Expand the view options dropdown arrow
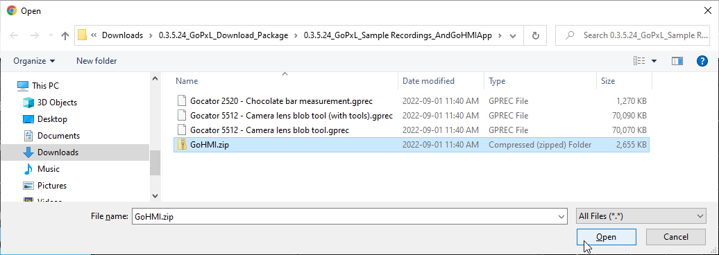The height and width of the screenshot is (255, 719). coord(654,61)
